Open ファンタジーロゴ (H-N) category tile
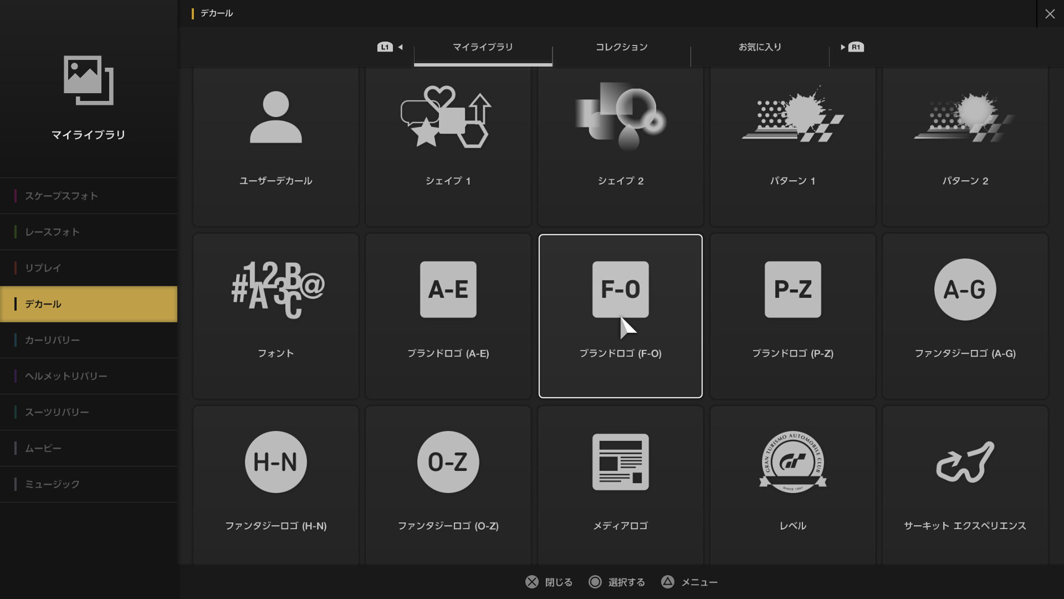The height and width of the screenshot is (599, 1064). pos(275,485)
